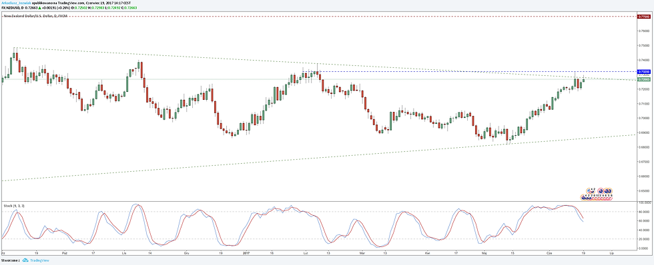The height and width of the screenshot is (265, 654).
Task: Click the Lip month label on time axis
Action: coord(612,254)
